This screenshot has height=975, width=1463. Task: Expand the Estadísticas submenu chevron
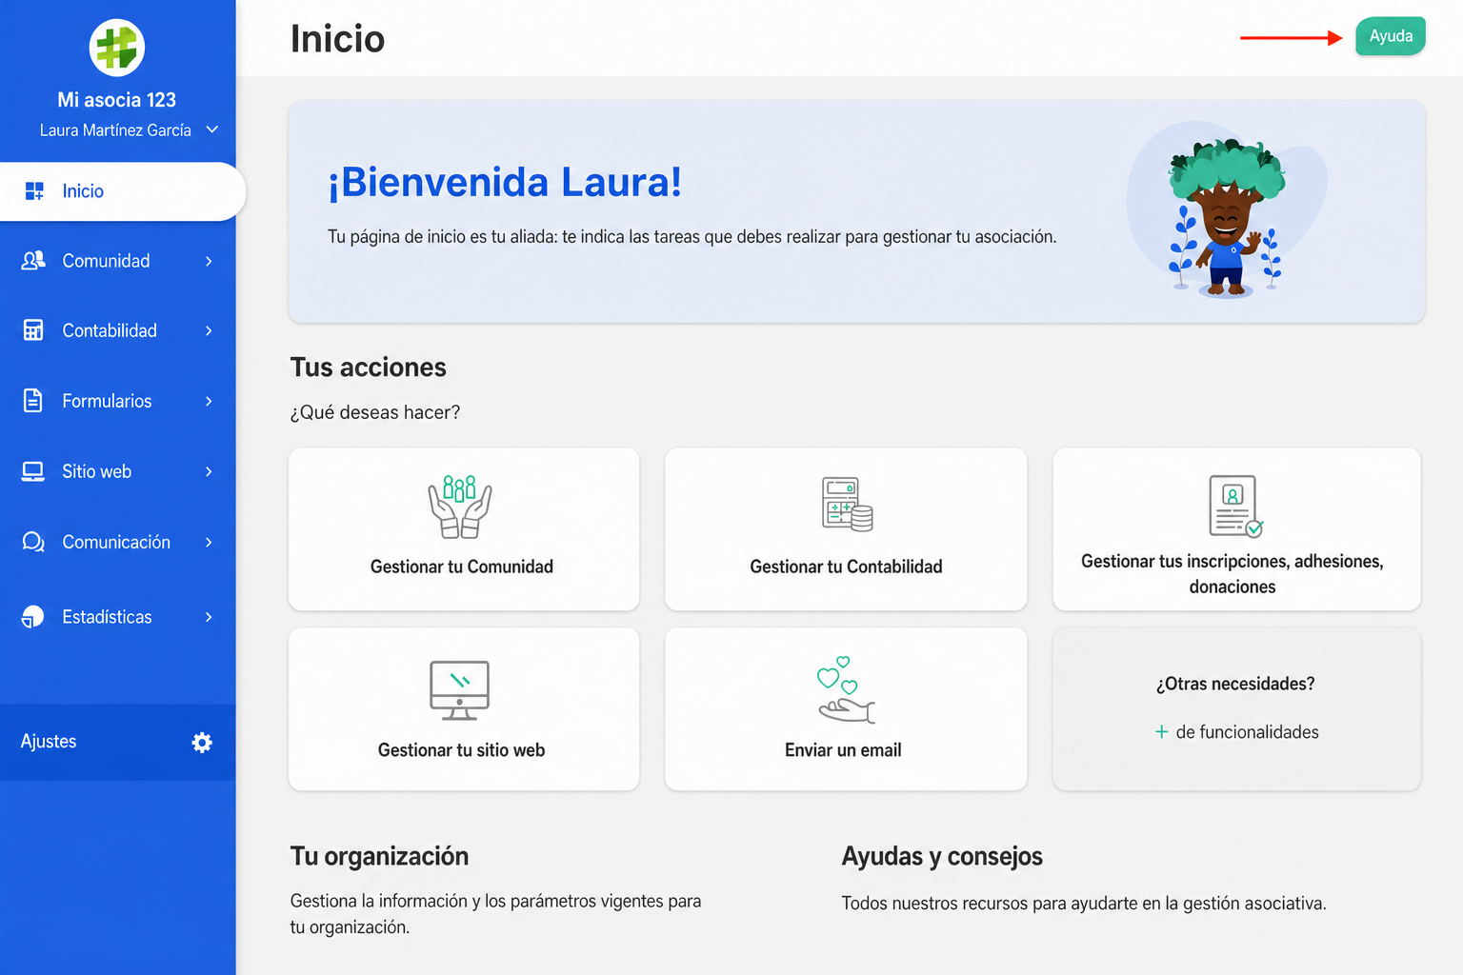209,617
